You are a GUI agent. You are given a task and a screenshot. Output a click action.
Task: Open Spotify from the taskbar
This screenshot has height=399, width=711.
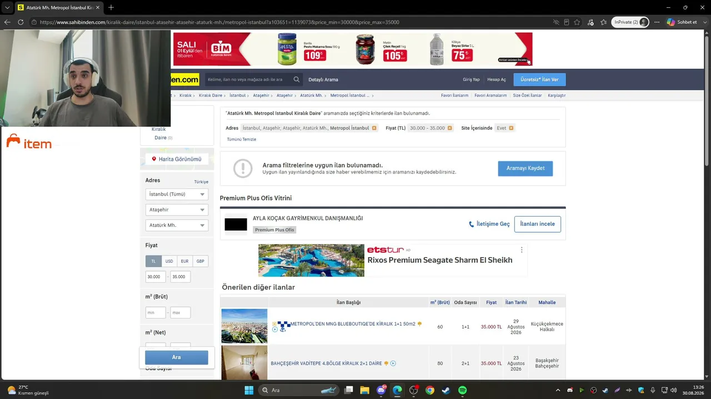462,390
